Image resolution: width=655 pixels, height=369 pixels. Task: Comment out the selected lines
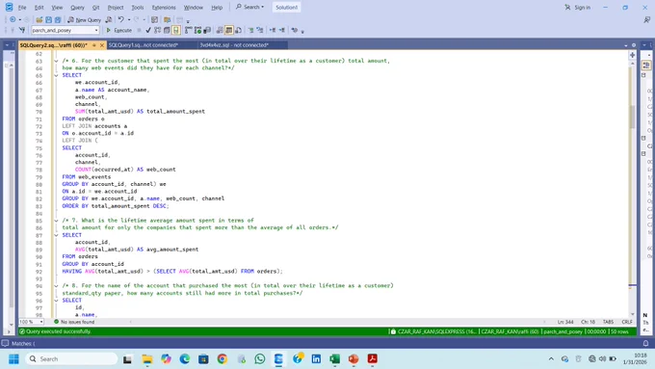coord(251,30)
